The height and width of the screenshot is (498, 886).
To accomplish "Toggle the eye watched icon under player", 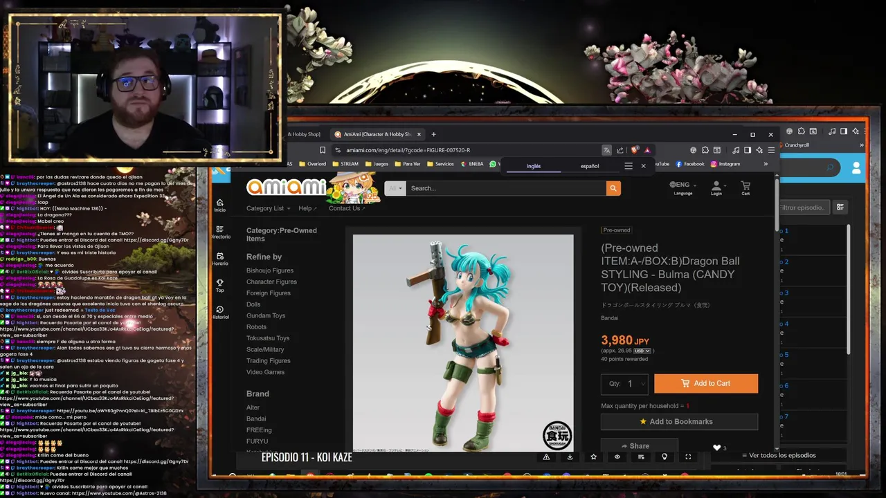I will coord(617,456).
